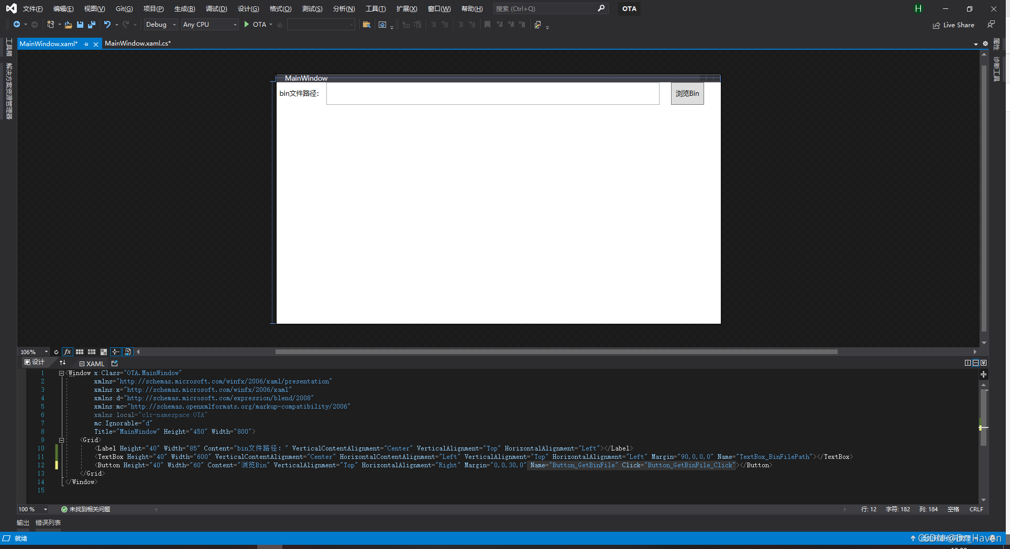The height and width of the screenshot is (549, 1010).
Task: Click the open file folder icon
Action: click(68, 25)
